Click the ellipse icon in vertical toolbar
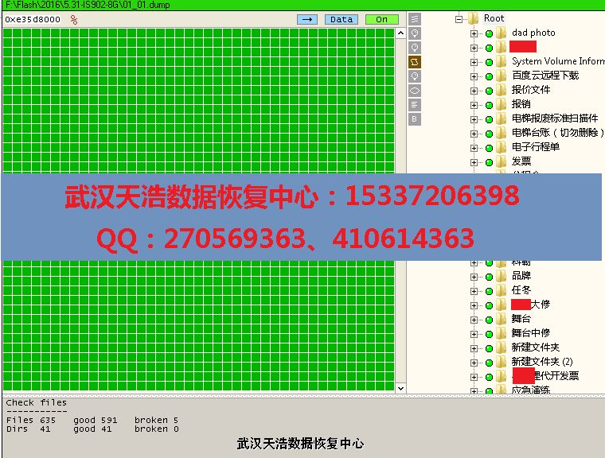This screenshot has width=605, height=458. point(415,90)
